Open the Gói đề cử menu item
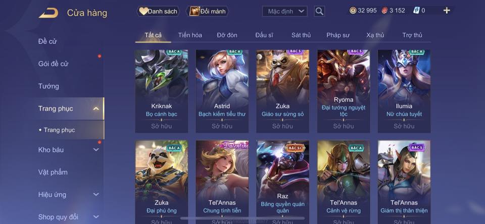Viewport: 485px width, 224px height. pyautogui.click(x=53, y=64)
